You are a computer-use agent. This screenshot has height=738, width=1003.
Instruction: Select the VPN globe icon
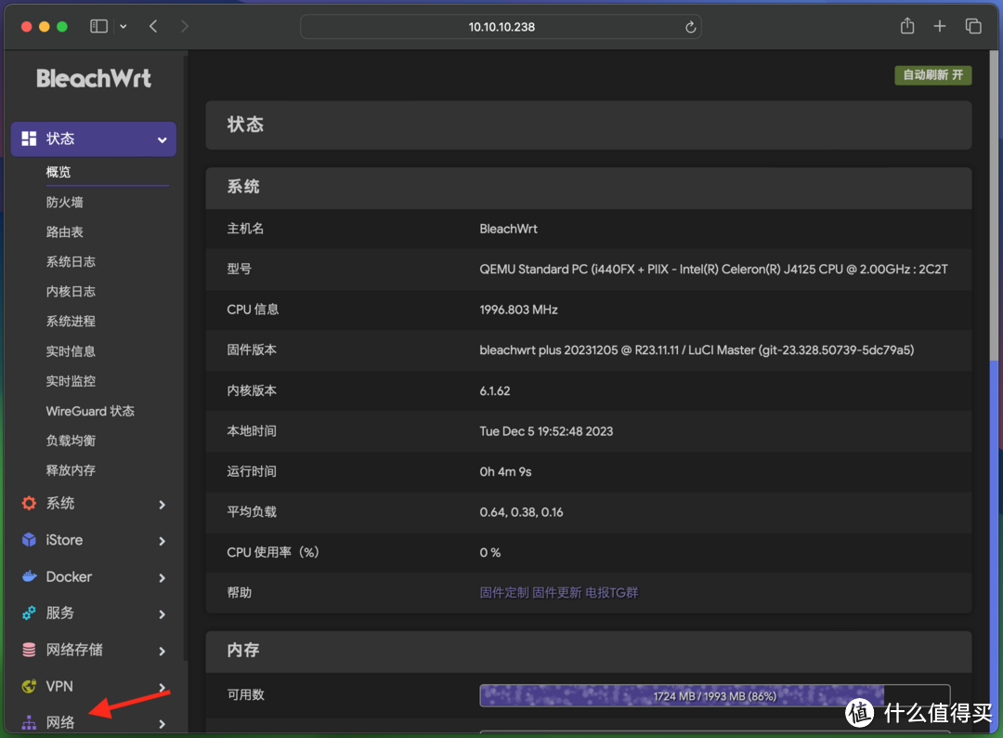(x=26, y=686)
